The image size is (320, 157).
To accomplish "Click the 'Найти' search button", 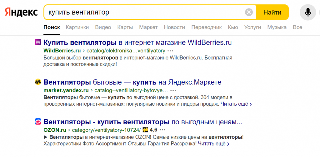I will coord(272,12).
